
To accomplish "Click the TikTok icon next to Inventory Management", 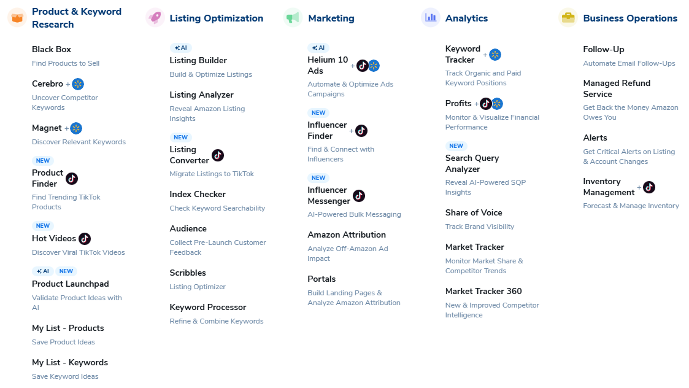I will click(x=649, y=187).
